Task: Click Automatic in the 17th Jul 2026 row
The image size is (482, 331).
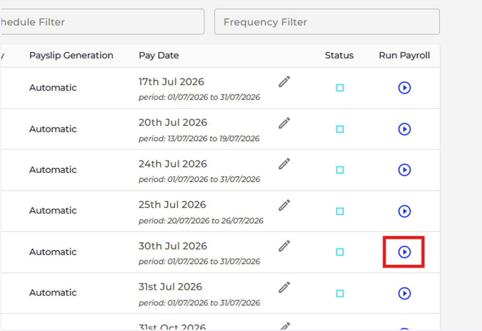Action: pos(53,87)
